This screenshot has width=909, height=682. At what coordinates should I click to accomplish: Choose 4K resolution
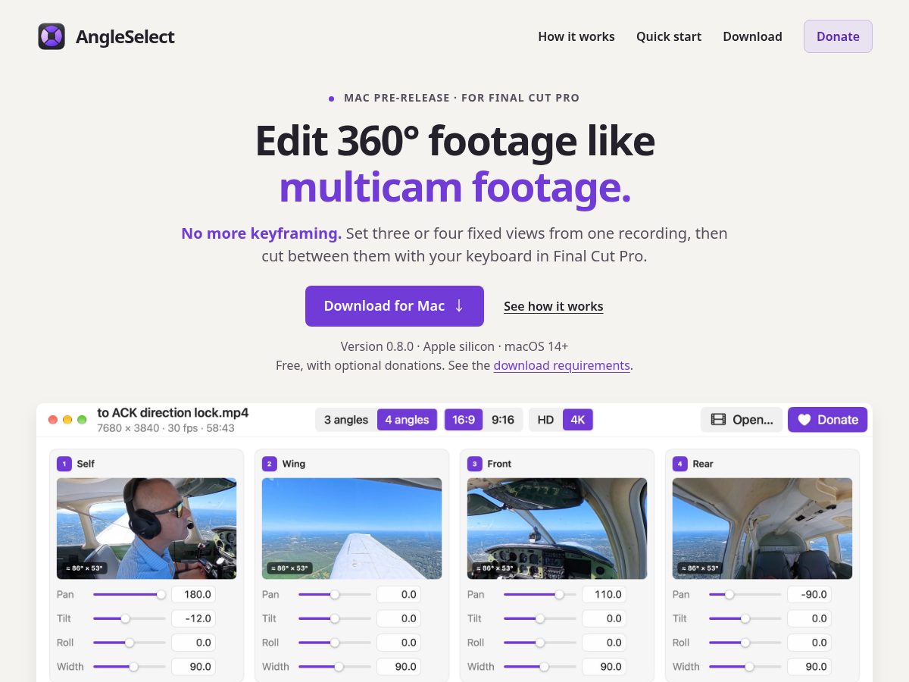click(x=578, y=420)
